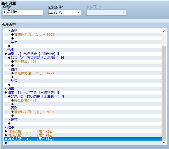Select row 增减体力值: [1], - 9999
Viewport: 169px width, 149px height.
(83, 35)
